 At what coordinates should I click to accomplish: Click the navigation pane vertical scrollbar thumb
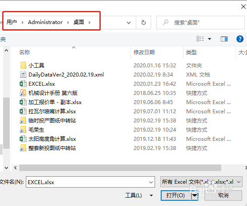point(6,123)
